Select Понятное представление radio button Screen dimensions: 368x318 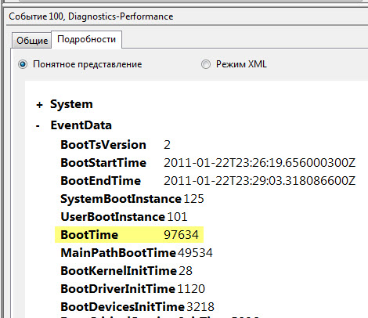pyautogui.click(x=23, y=64)
